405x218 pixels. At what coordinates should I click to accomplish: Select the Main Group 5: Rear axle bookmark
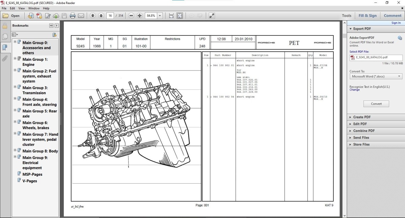[x=40, y=113]
